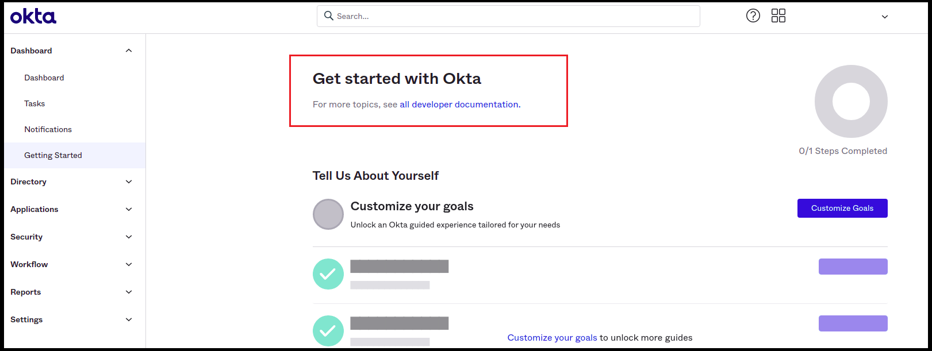Image resolution: width=932 pixels, height=351 pixels.
Task: Open the Help question mark icon
Action: click(753, 16)
